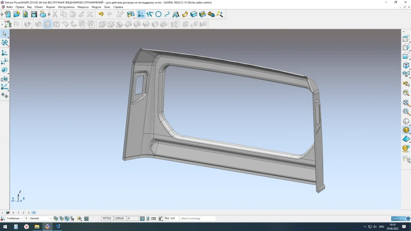Image resolution: width=411 pixels, height=231 pixels.
Task: Toggle the shaded view mode
Action: point(406,130)
